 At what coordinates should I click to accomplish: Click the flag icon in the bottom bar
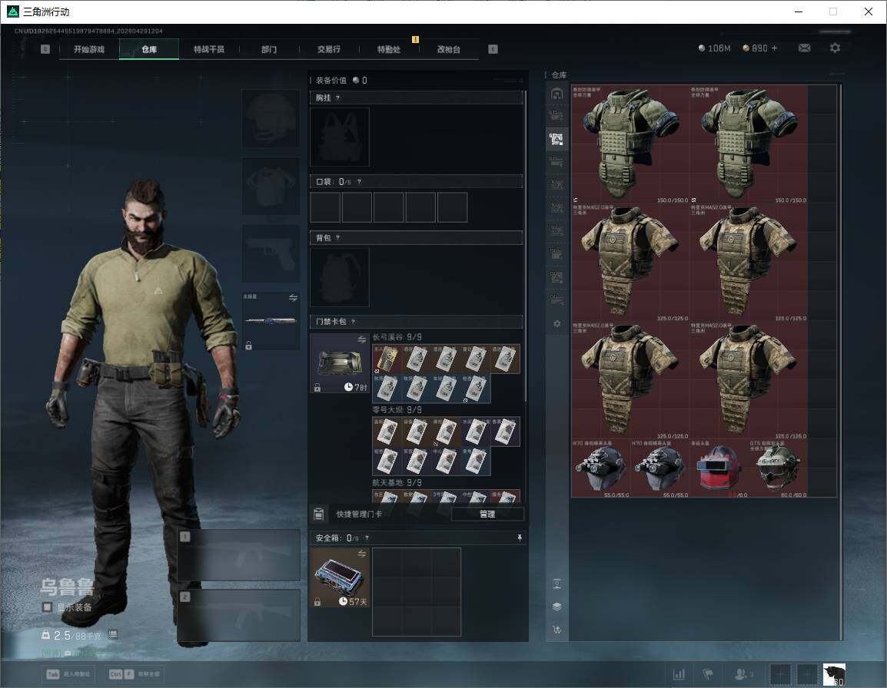tap(708, 674)
